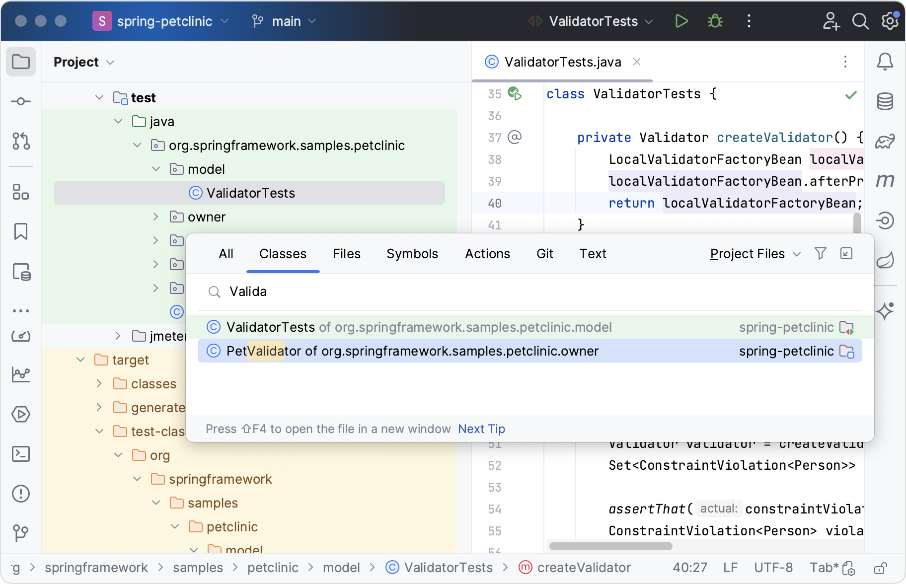The image size is (906, 584).
Task: Switch to the All search tab
Action: tap(226, 254)
